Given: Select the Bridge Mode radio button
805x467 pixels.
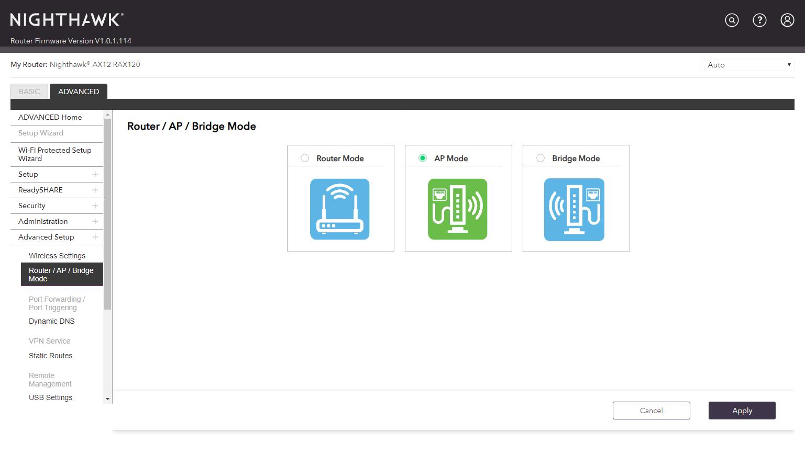Looking at the screenshot, I should [541, 158].
